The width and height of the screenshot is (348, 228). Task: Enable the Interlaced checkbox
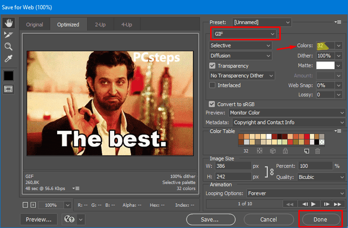[213, 85]
